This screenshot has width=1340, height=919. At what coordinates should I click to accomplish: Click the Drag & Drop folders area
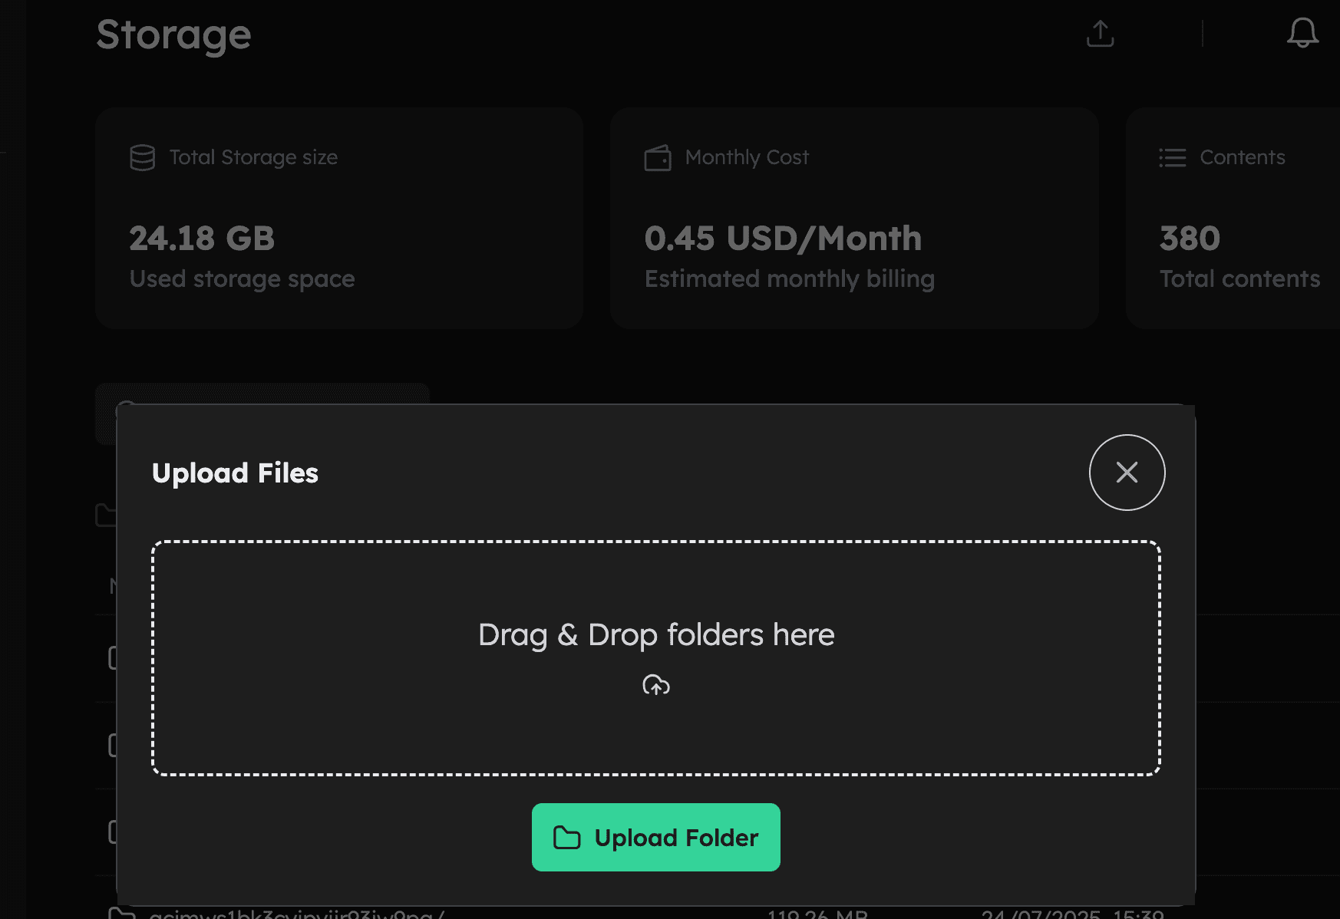click(x=655, y=658)
